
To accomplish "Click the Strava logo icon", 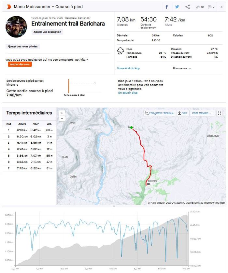I will [x=9, y=7].
